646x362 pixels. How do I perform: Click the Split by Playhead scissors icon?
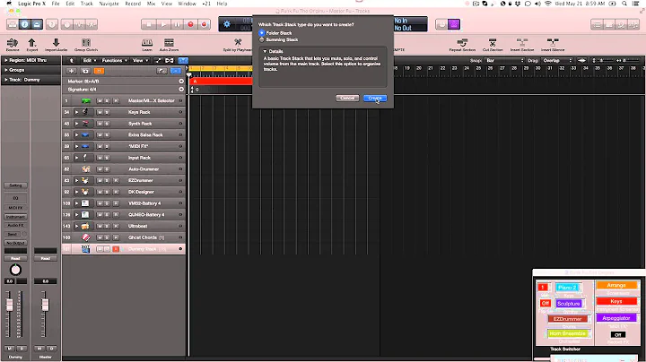(x=238, y=43)
